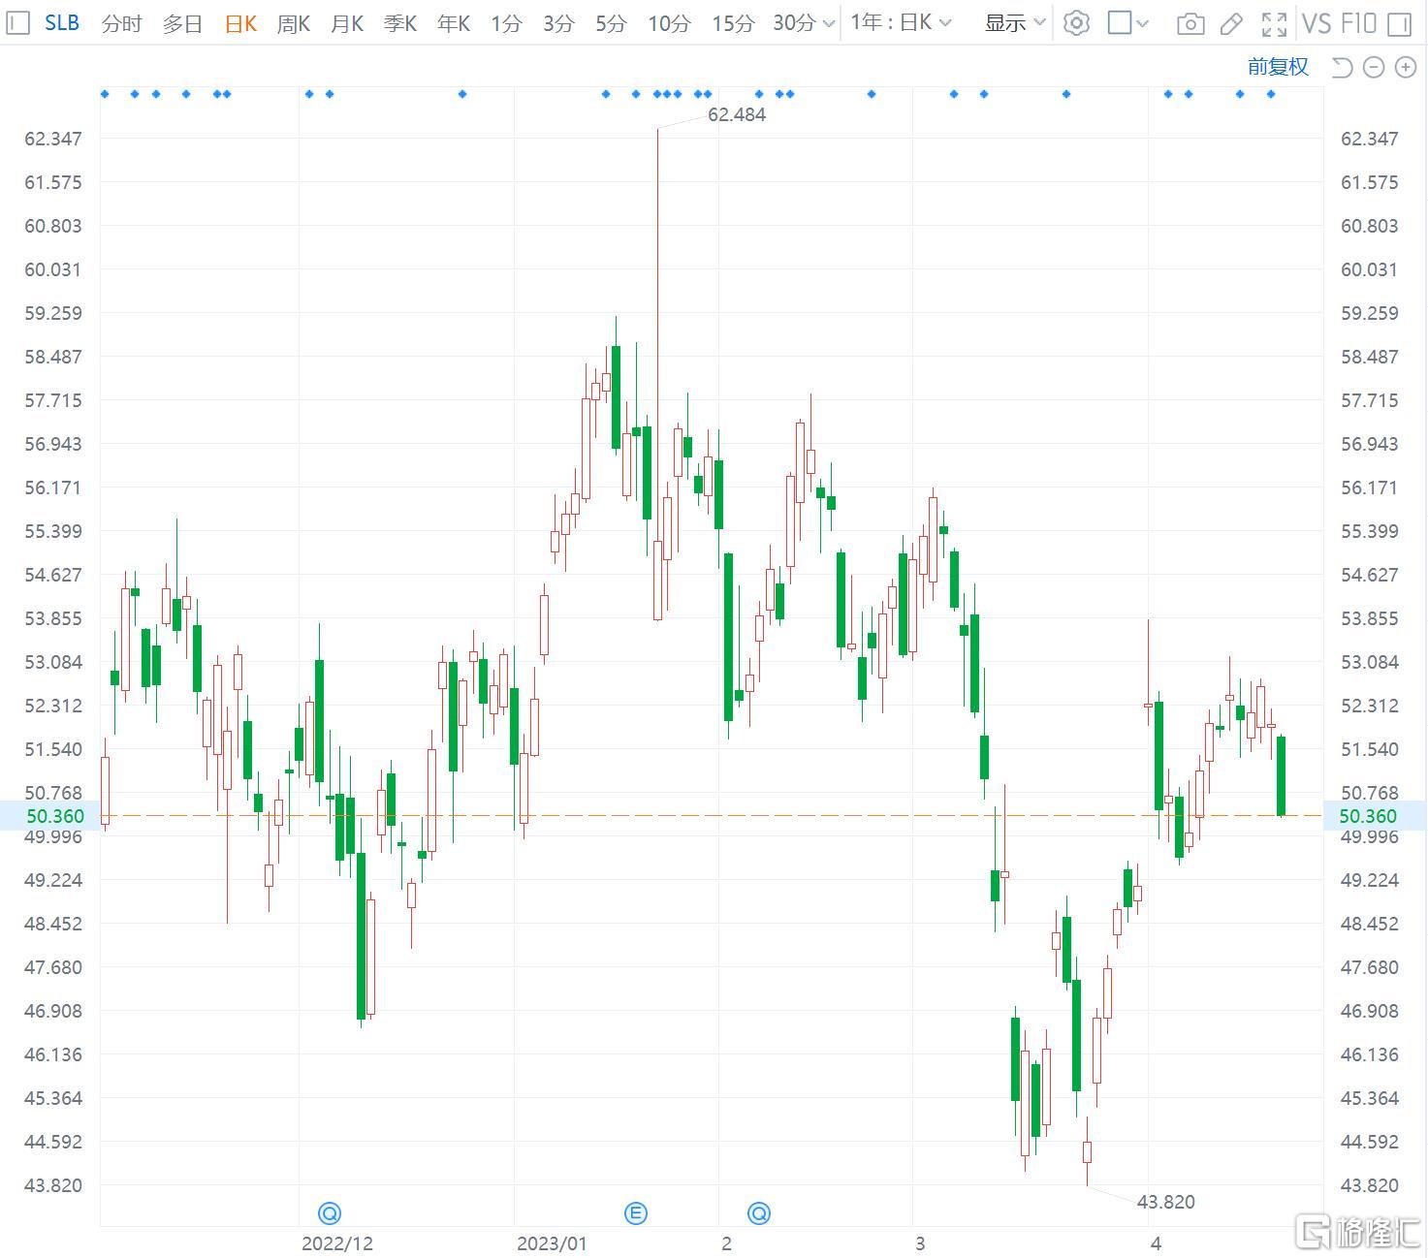This screenshot has width=1428, height=1258.
Task: Open chart settings gear icon
Action: (1076, 23)
